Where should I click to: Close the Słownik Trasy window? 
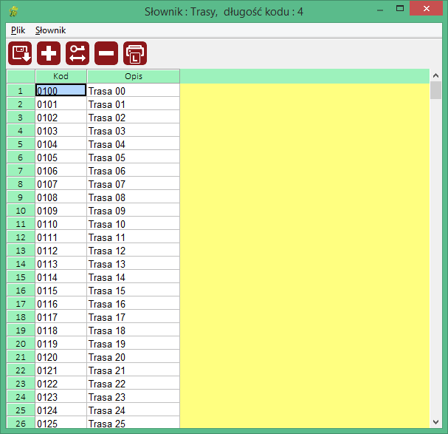pos(426,9)
